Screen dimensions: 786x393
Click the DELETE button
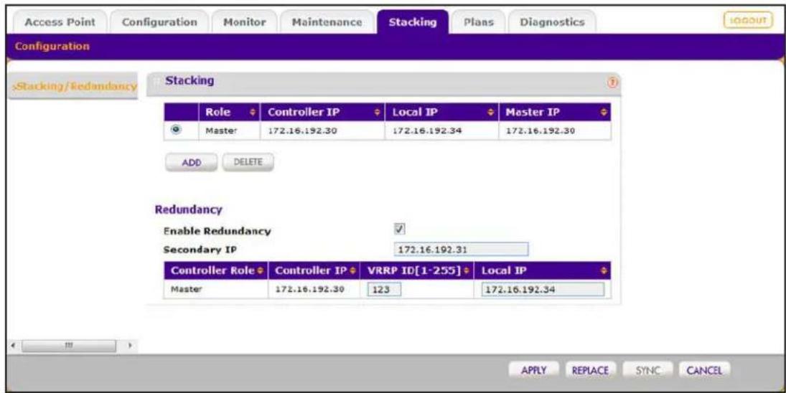(x=248, y=161)
